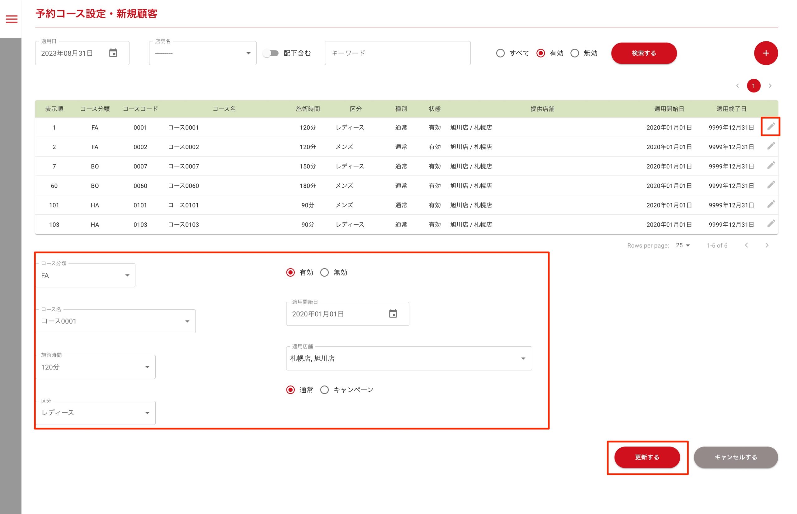Choose 無効 radio in edit form
Image resolution: width=797 pixels, height=514 pixels.
point(324,272)
